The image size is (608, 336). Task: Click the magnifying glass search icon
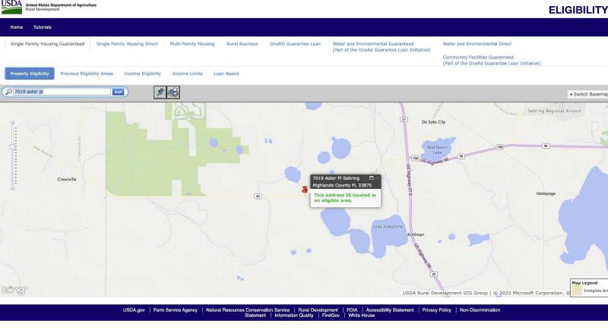(8, 92)
